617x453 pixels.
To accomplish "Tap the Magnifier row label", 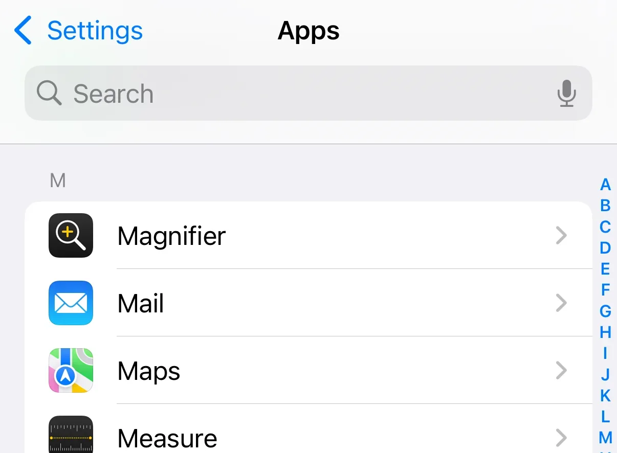I will pyautogui.click(x=171, y=236).
